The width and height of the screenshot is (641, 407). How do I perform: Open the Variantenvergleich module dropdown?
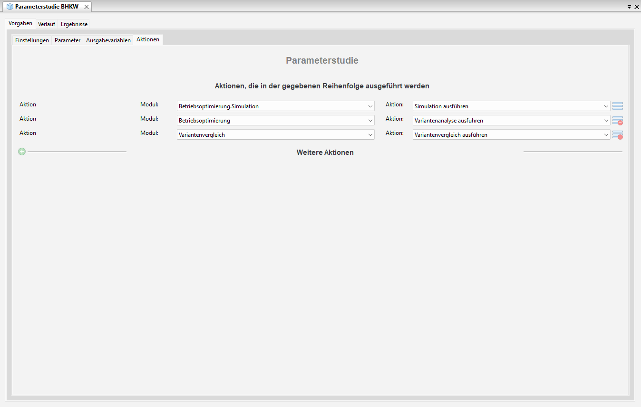tap(370, 135)
